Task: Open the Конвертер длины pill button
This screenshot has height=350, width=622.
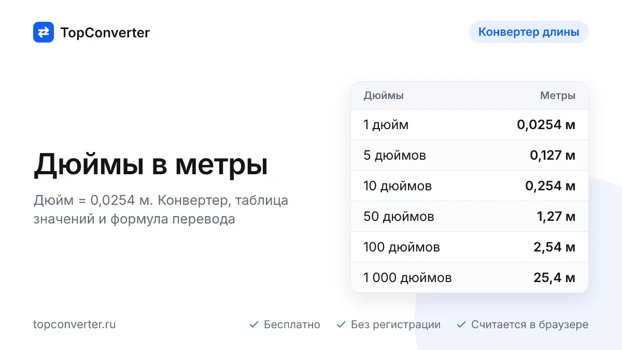Action: [529, 32]
